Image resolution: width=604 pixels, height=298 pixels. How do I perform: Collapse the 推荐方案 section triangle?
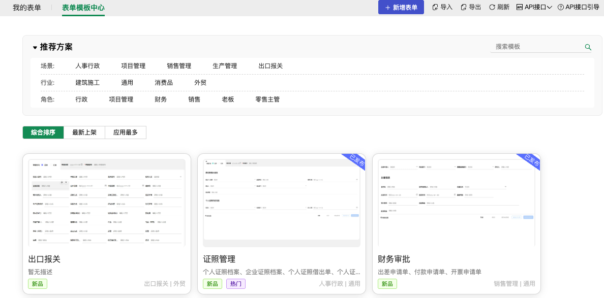coord(35,48)
